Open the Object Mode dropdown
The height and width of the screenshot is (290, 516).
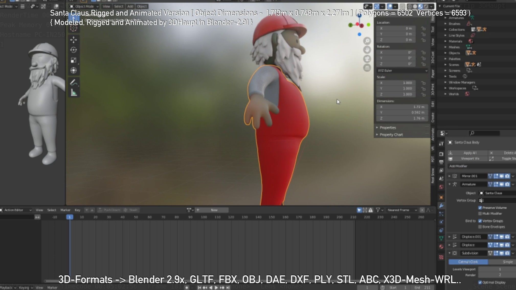pos(84,6)
